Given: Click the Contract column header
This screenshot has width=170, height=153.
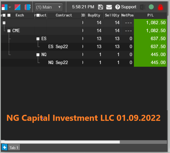Looking at the screenshot, I should pos(64,15).
